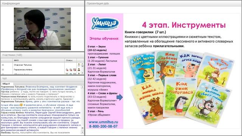Click '3 этап – Первые слова' line
The height and width of the screenshot is (136, 242).
(x=102, y=75)
